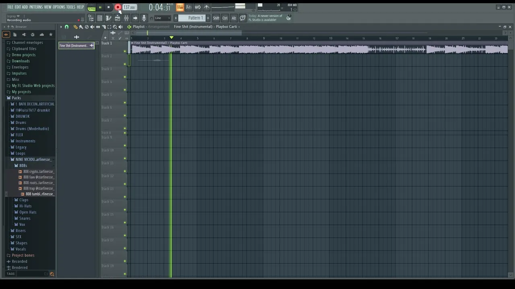The width and height of the screenshot is (515, 289).
Task: Select the Fine Shit (Instrument.. clip in picker
Action: [76, 45]
